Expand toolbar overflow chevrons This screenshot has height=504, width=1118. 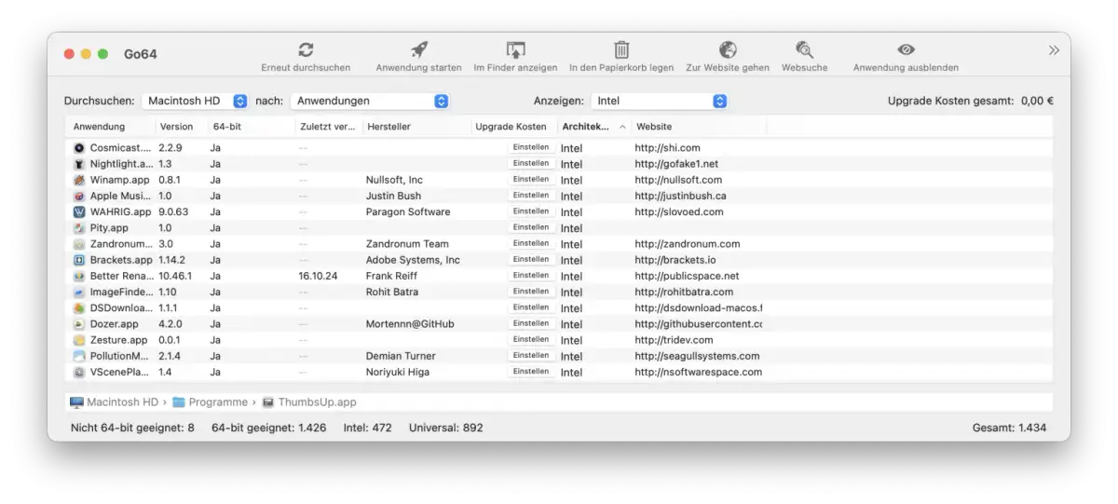point(1054,50)
